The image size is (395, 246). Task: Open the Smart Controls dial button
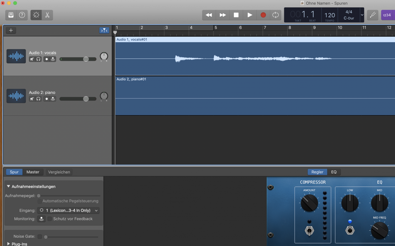pyautogui.click(x=36, y=15)
